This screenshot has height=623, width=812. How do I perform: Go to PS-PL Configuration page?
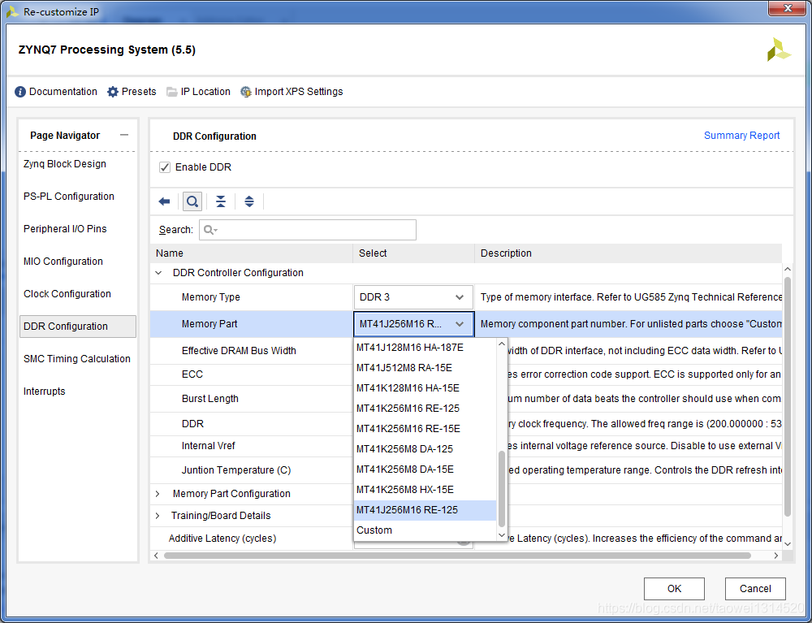pyautogui.click(x=69, y=197)
